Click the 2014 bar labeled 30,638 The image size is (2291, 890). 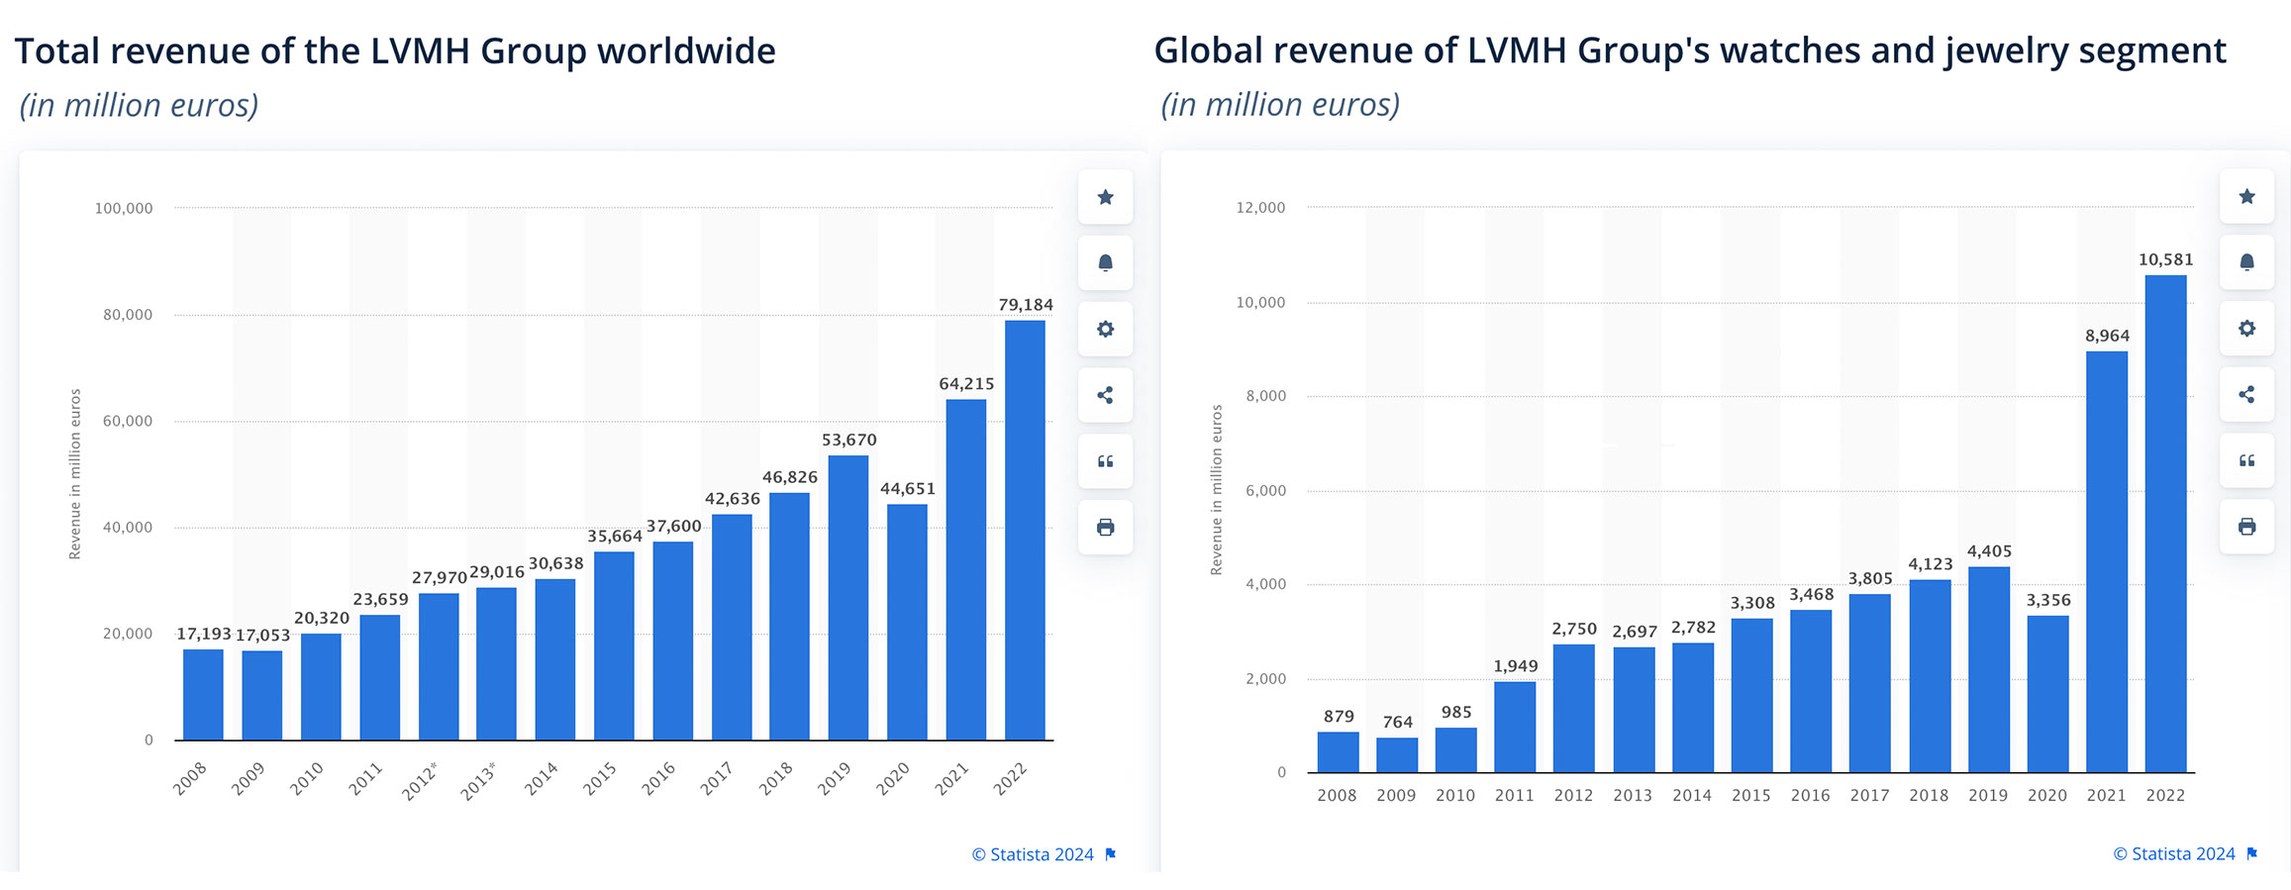pos(555,659)
